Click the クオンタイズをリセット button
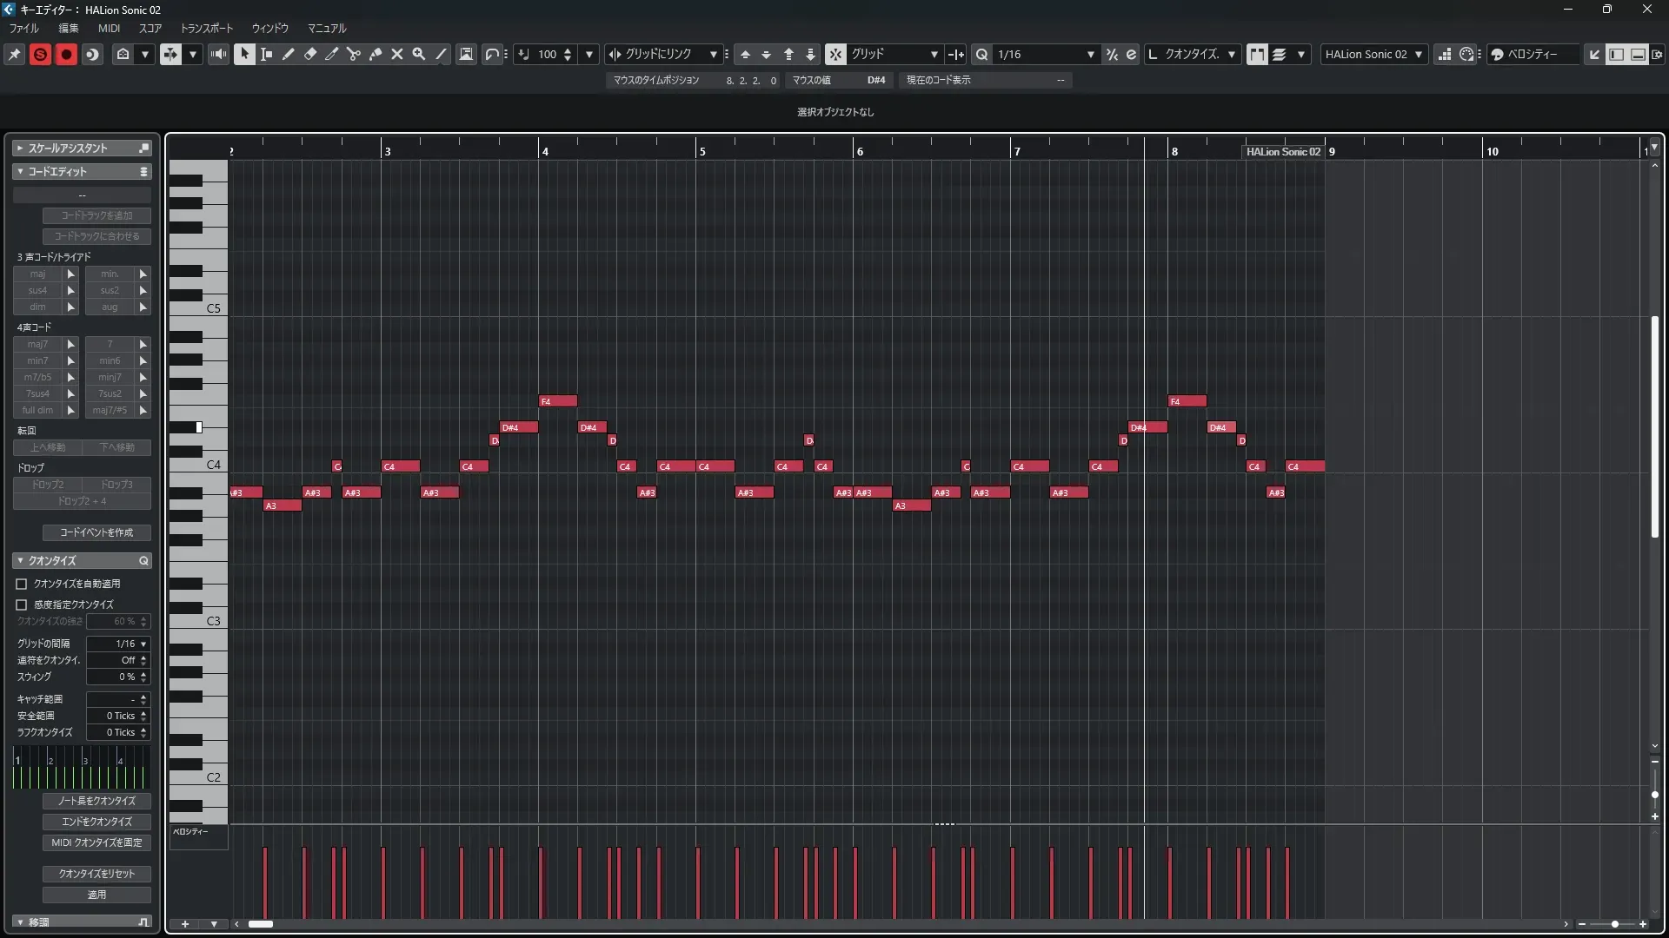 click(96, 874)
